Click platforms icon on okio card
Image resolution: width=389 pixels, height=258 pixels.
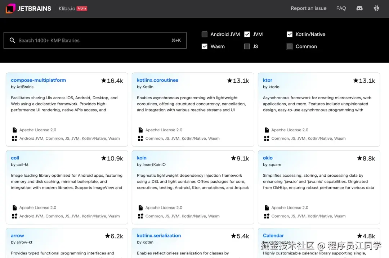pos(267,216)
